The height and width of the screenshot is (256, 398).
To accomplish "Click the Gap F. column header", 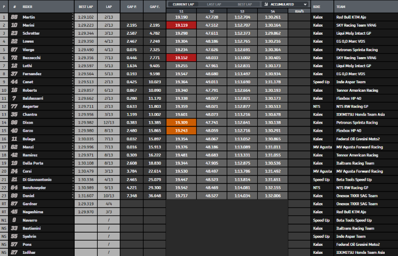I will (x=155, y=7).
